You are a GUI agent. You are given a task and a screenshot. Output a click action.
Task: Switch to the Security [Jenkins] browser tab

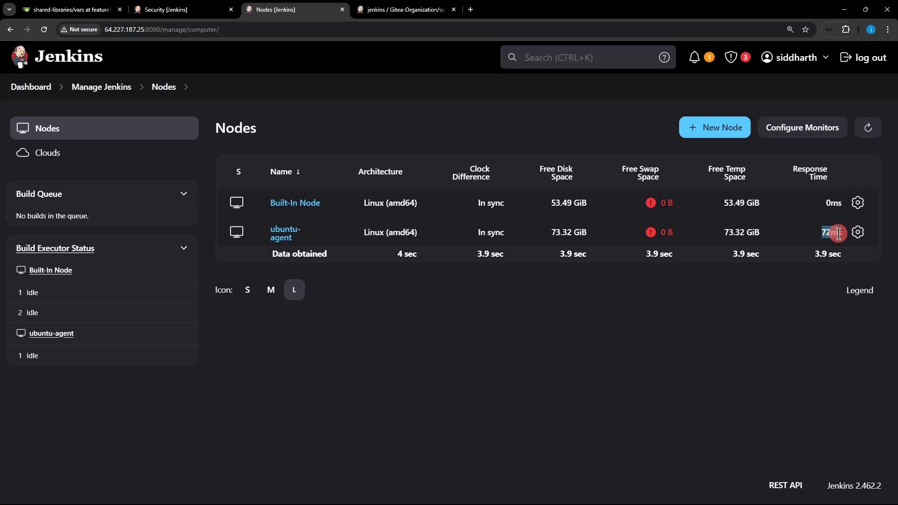(184, 9)
